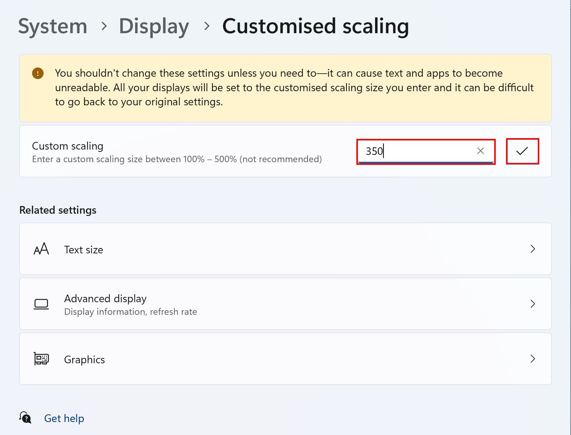571x435 pixels.
Task: Click the Advanced display laptop icon
Action: 41,304
